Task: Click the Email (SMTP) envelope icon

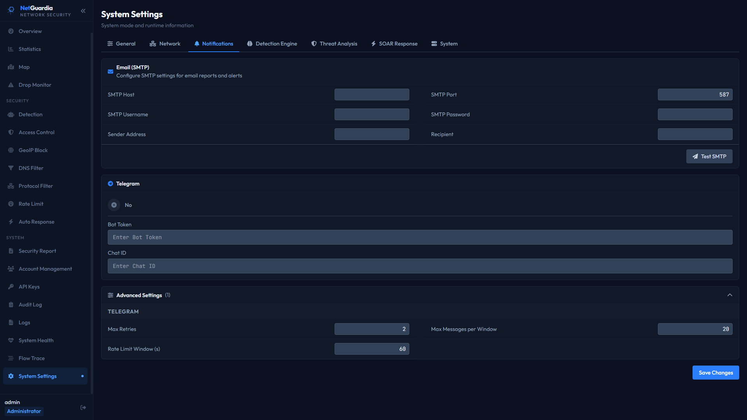Action: coord(110,72)
